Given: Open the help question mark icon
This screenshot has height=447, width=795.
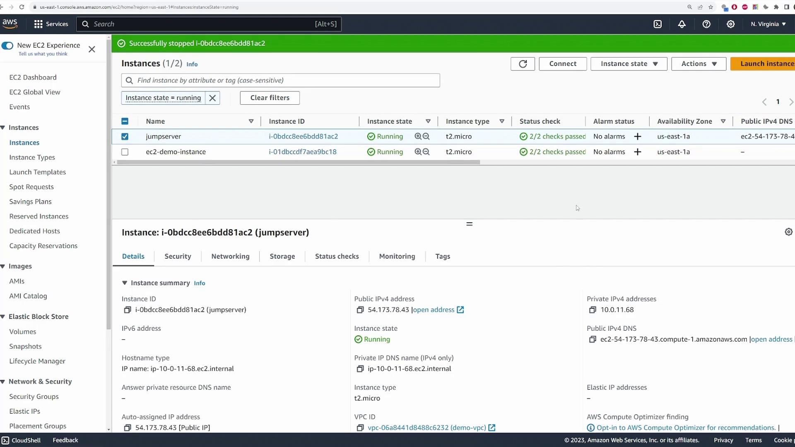Looking at the screenshot, I should (x=706, y=24).
